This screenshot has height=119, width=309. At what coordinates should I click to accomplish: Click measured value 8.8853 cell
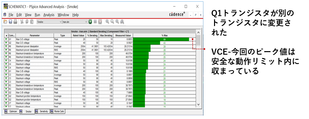tap(123, 39)
